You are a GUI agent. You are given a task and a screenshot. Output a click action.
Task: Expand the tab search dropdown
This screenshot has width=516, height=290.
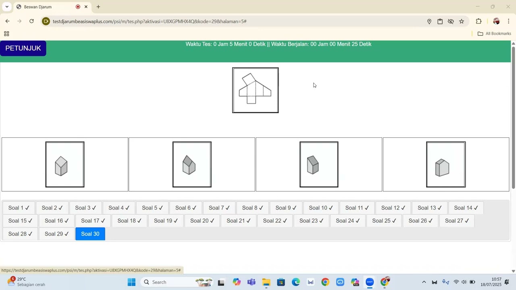click(x=7, y=7)
